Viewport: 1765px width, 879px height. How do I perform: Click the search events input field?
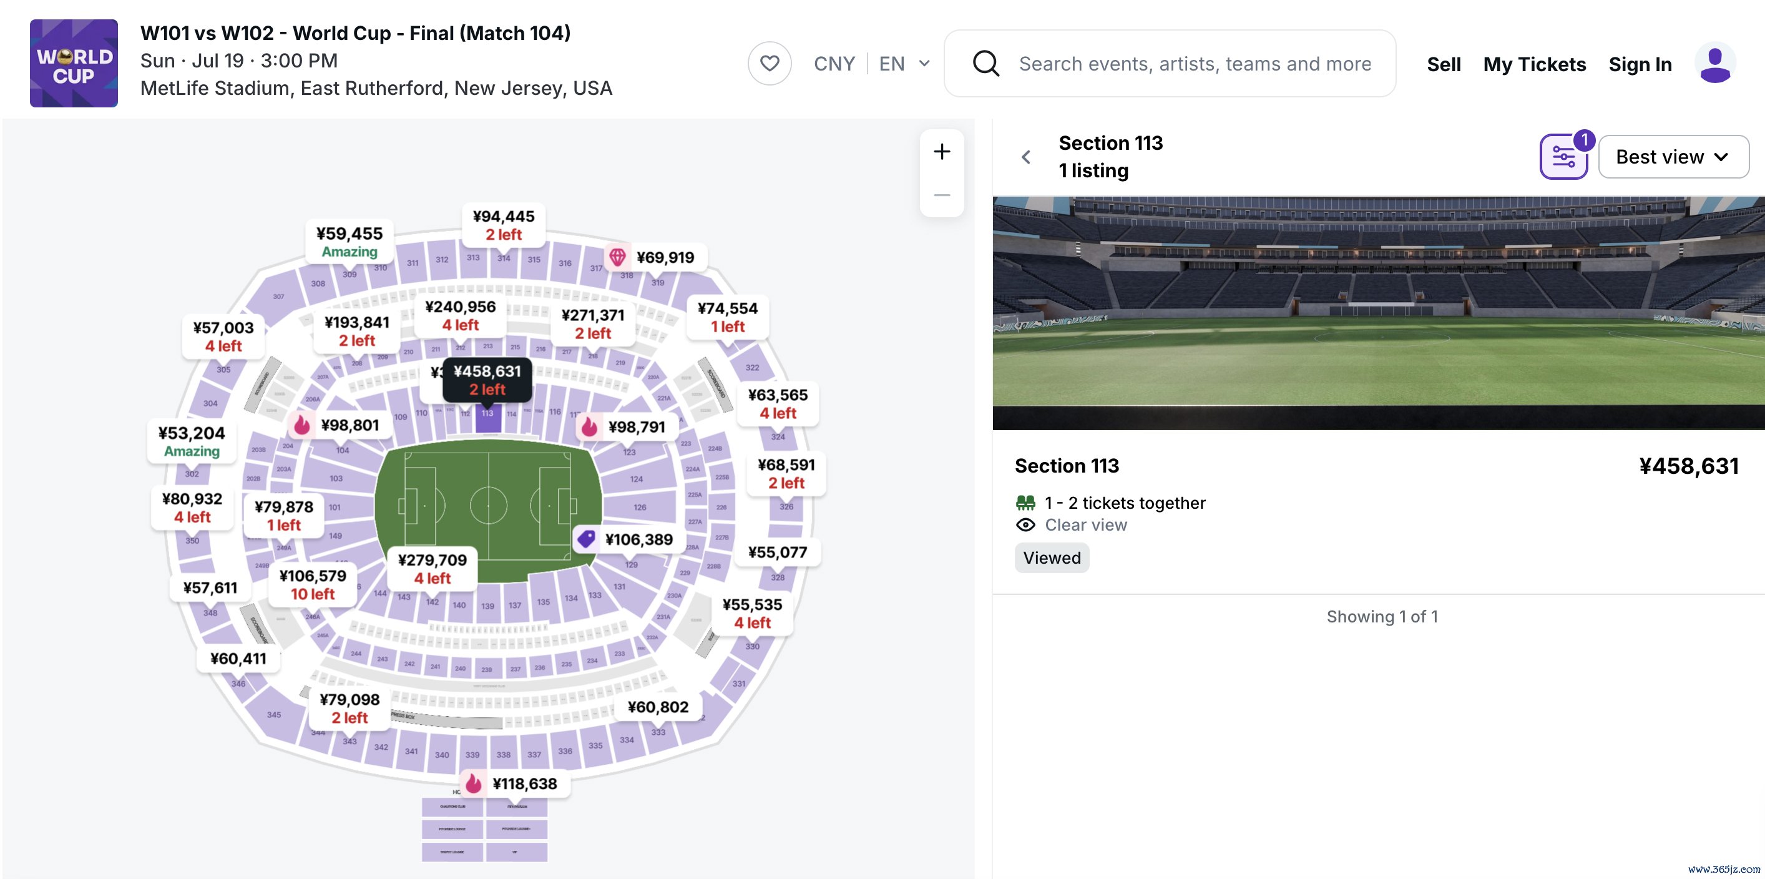point(1195,64)
